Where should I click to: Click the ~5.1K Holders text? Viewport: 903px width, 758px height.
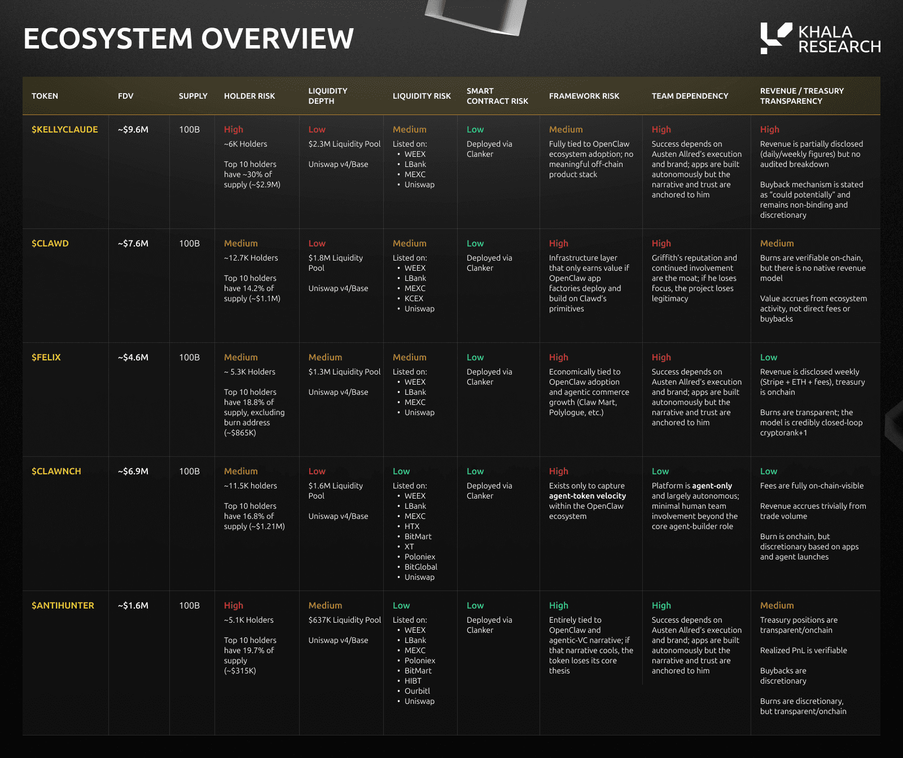(249, 620)
